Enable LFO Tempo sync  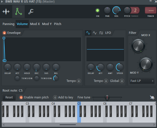(106, 81)
